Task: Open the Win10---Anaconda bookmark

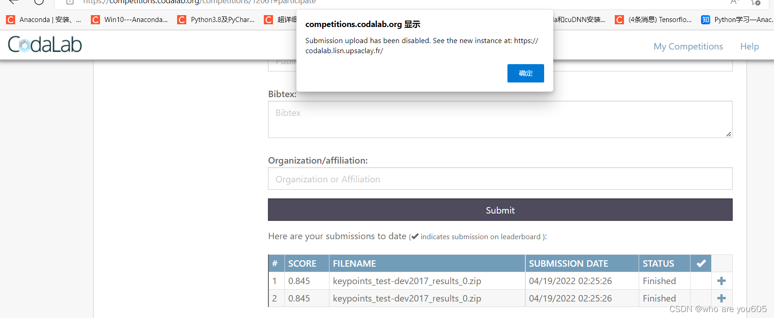Action: point(130,20)
